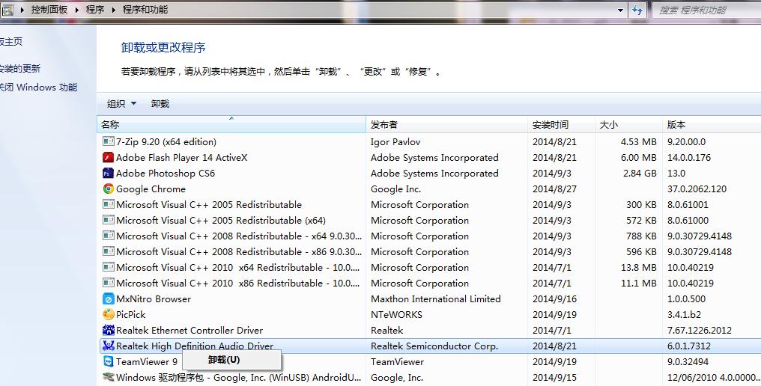Expand the arrow after 控制面板 in breadcrumb
Screen dimensions: 761x386
click(x=77, y=10)
